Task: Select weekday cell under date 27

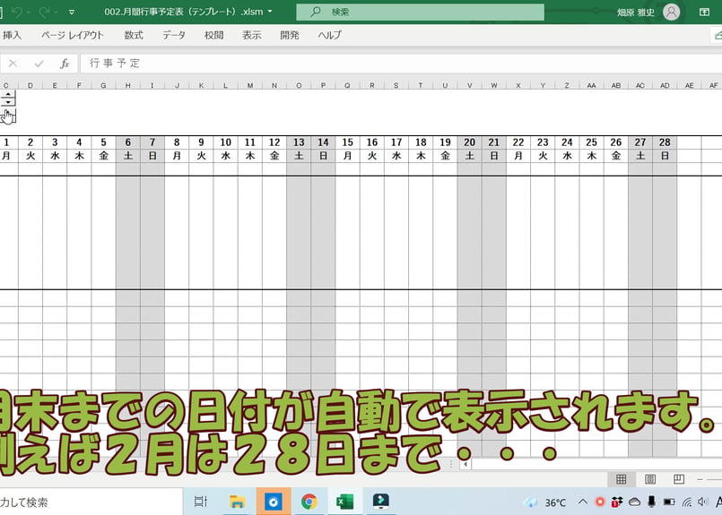Action: (640, 156)
